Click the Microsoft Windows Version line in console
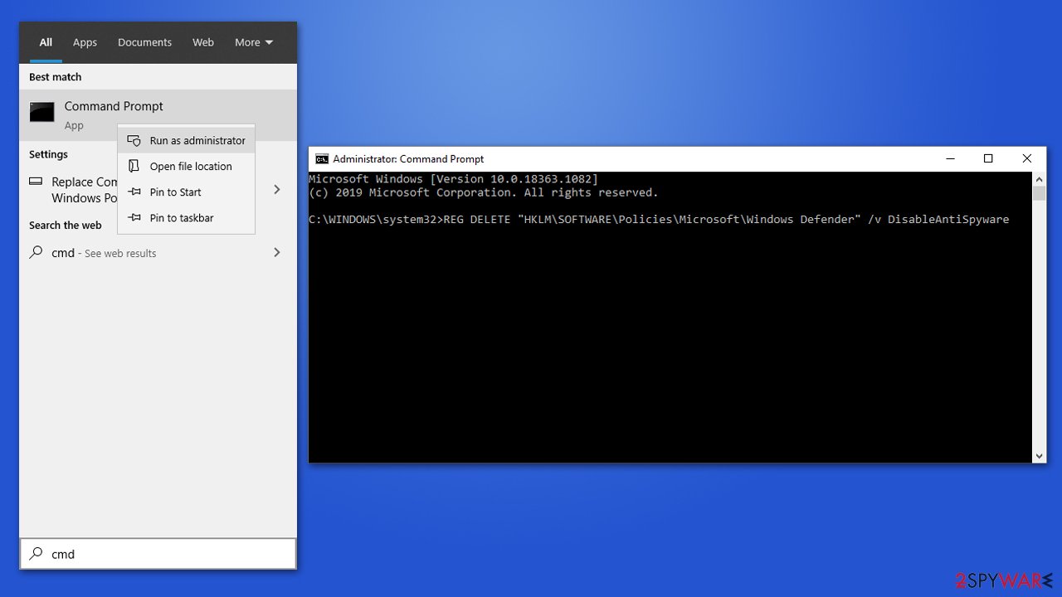This screenshot has height=597, width=1062. pos(453,179)
